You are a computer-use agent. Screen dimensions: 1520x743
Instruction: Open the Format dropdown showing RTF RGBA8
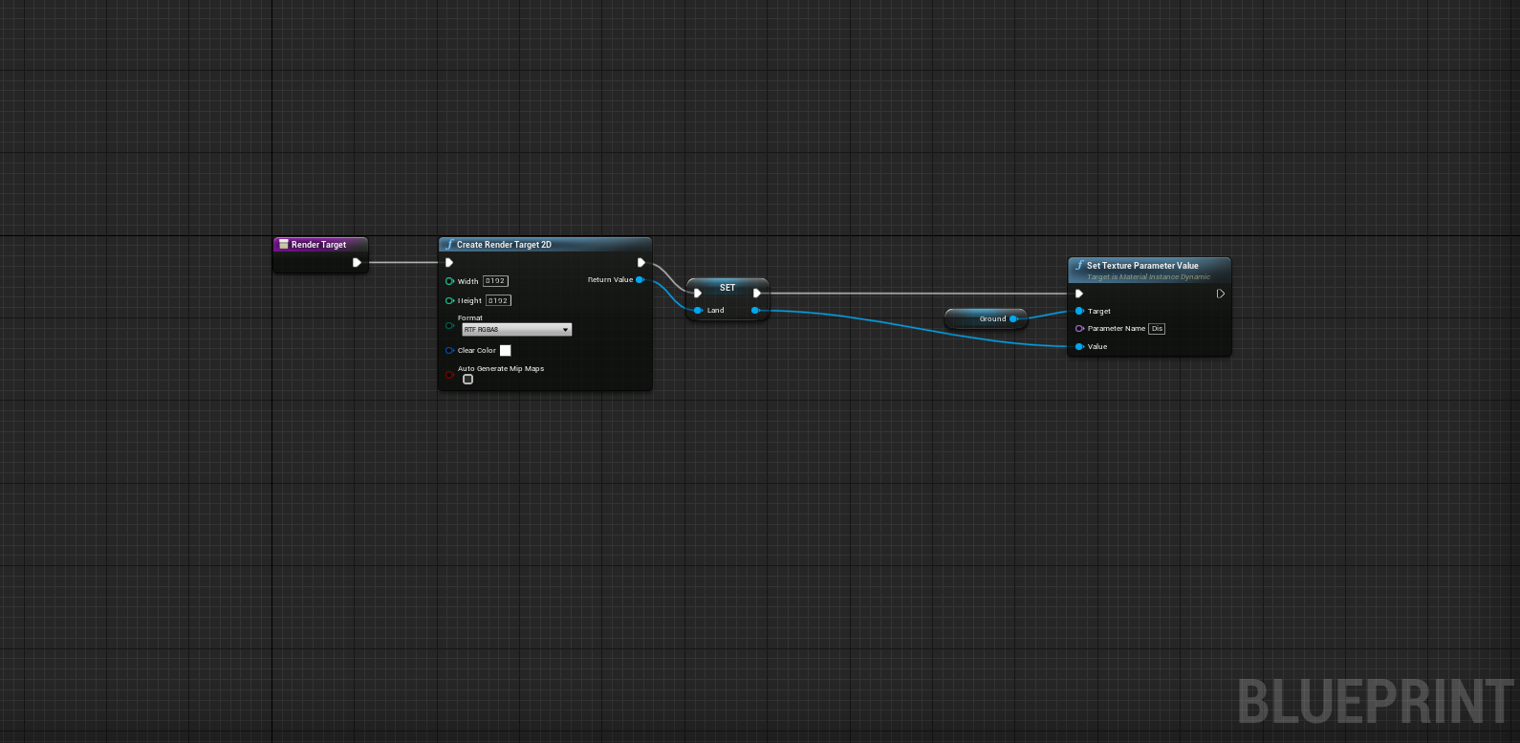[x=516, y=330]
